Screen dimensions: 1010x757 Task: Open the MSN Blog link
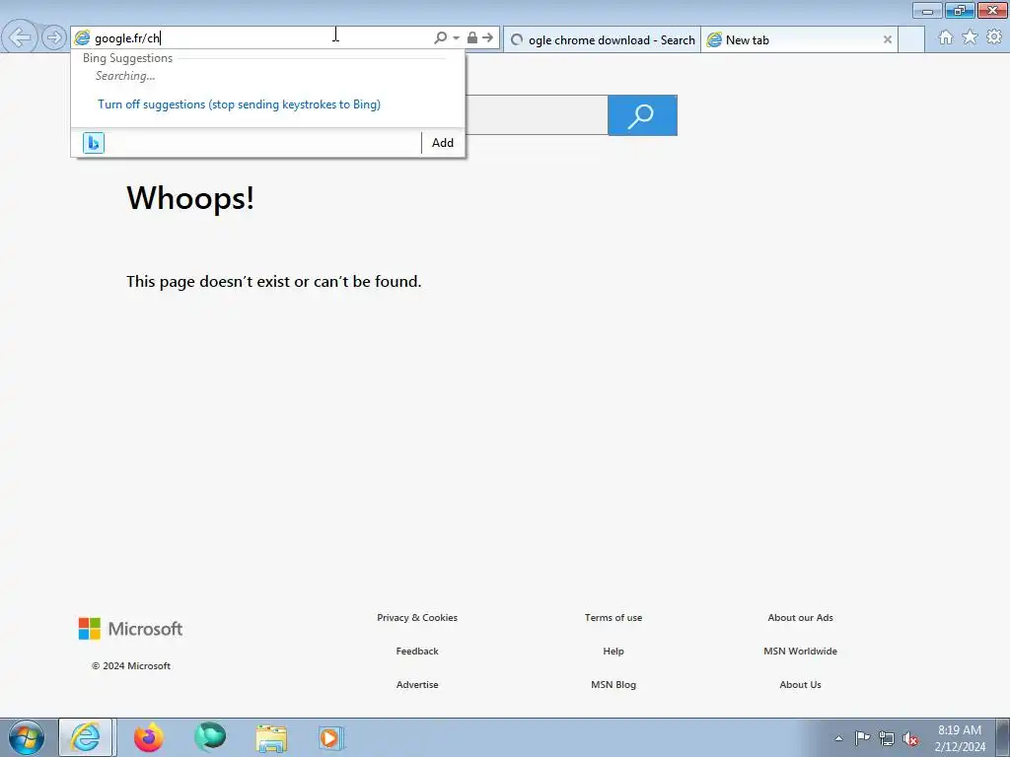[613, 684]
